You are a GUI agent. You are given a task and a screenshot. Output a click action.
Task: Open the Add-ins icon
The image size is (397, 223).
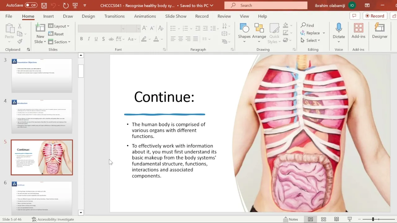click(x=358, y=31)
